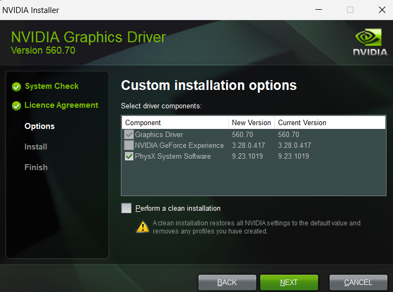
Task: Select the Options step in the sidebar
Action: tap(40, 126)
